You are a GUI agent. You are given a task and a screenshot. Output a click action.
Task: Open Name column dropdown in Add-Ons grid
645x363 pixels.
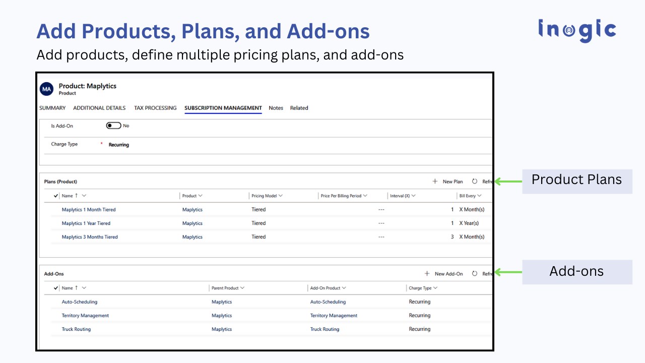tap(84, 288)
